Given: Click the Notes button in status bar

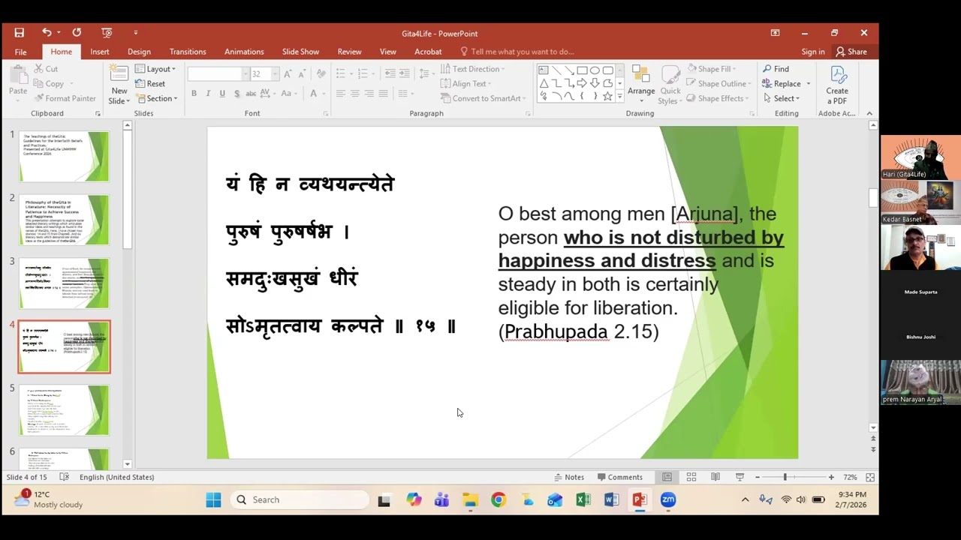Looking at the screenshot, I should (568, 477).
